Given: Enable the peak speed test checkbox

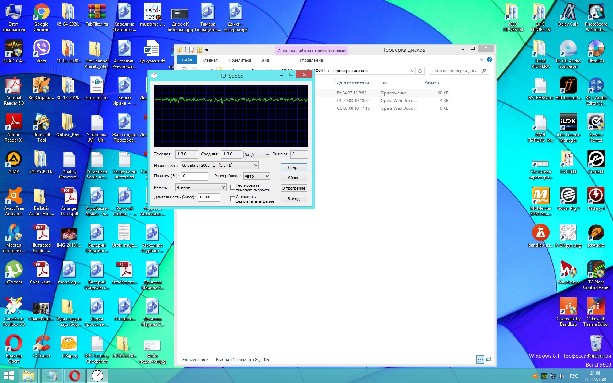Looking at the screenshot, I should [232, 187].
